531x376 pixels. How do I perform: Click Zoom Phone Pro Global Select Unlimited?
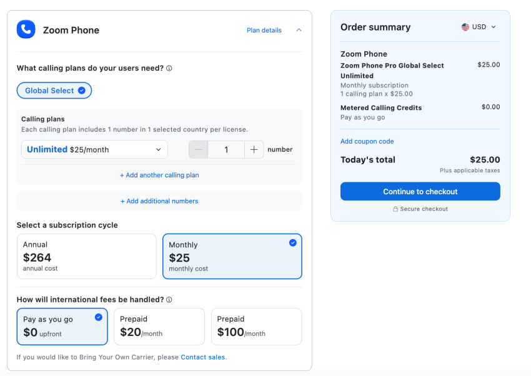click(392, 71)
